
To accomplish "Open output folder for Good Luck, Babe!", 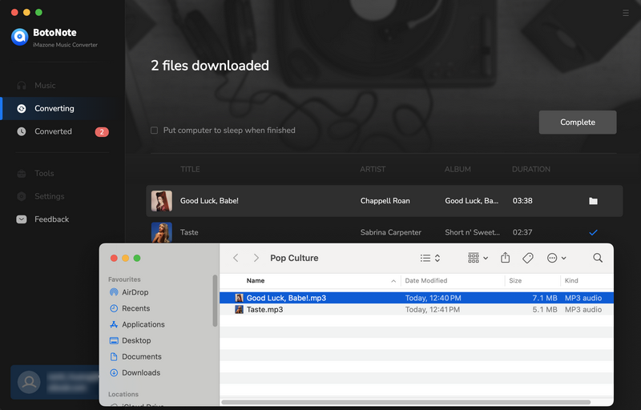I will (593, 201).
